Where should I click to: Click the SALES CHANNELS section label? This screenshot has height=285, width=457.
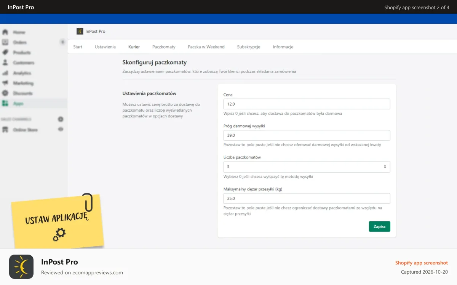coord(16,119)
